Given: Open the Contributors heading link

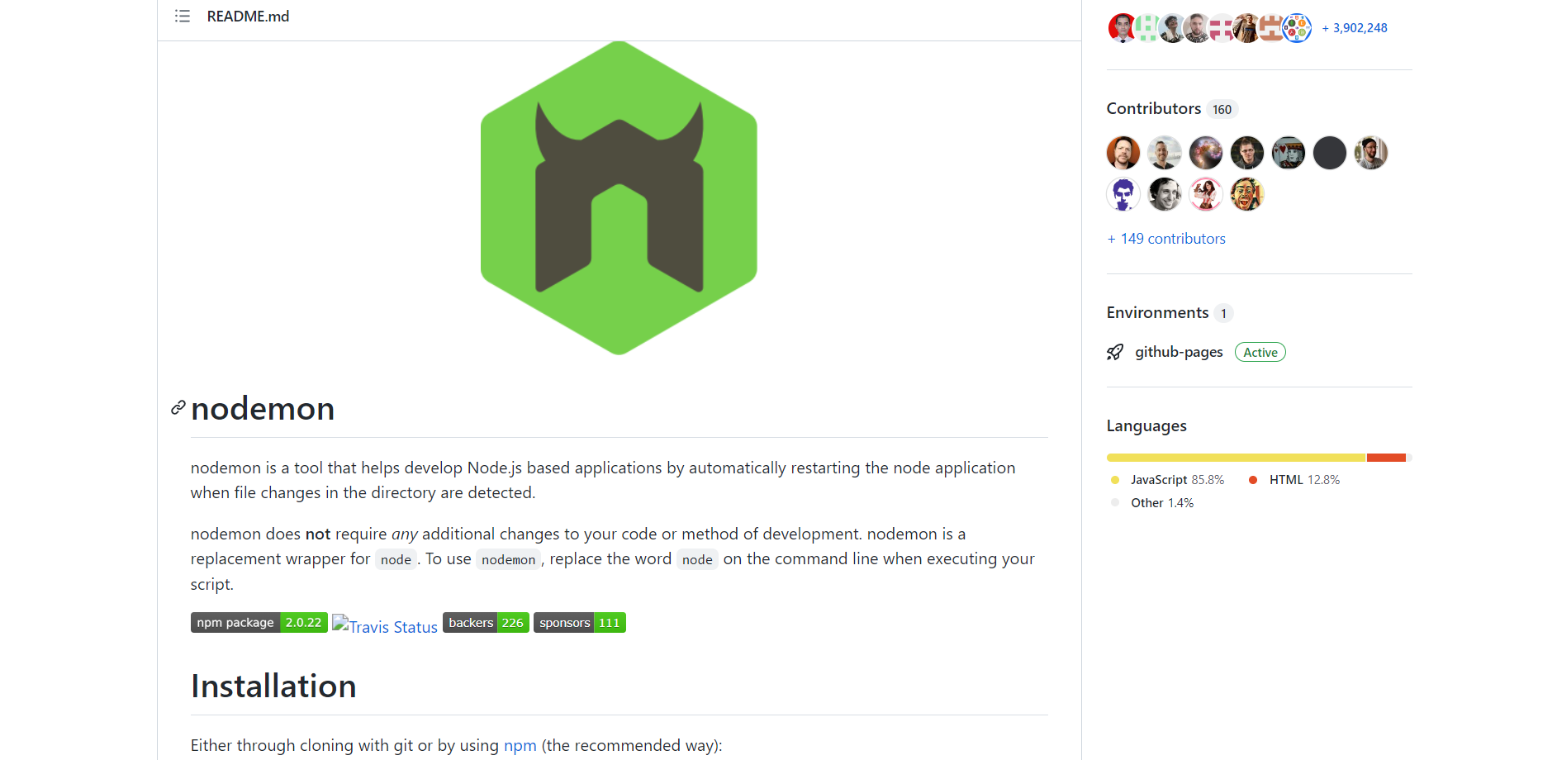Looking at the screenshot, I should (x=1154, y=109).
